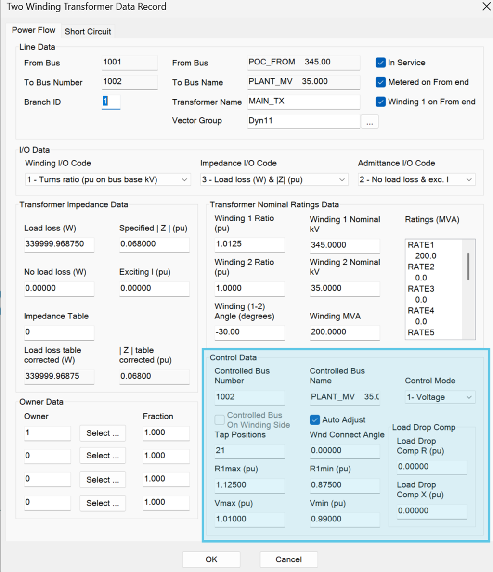This screenshot has height=572, width=493.
Task: Click the Tap Positions field
Action: pyautogui.click(x=249, y=451)
